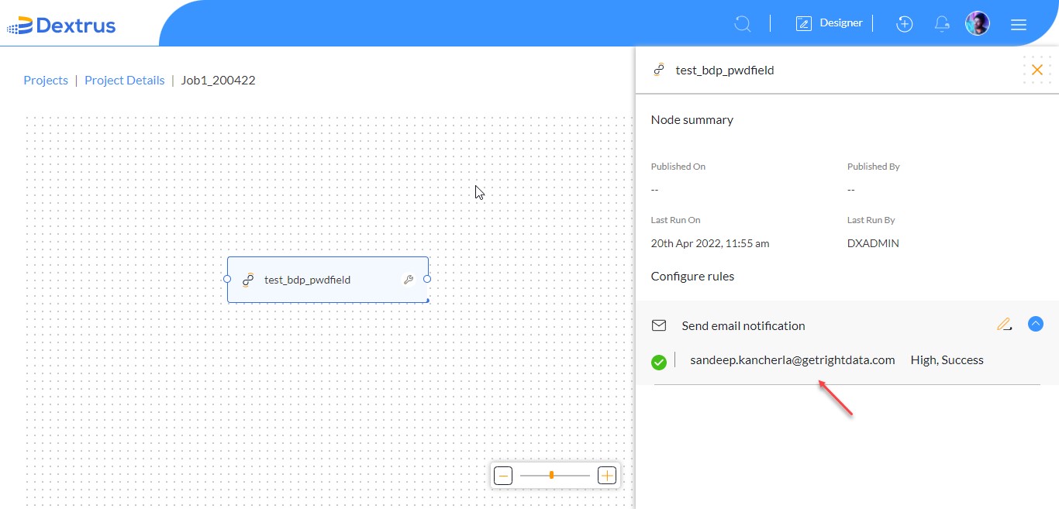Click the link icon in panel header
This screenshot has height=509, width=1059.
(659, 70)
